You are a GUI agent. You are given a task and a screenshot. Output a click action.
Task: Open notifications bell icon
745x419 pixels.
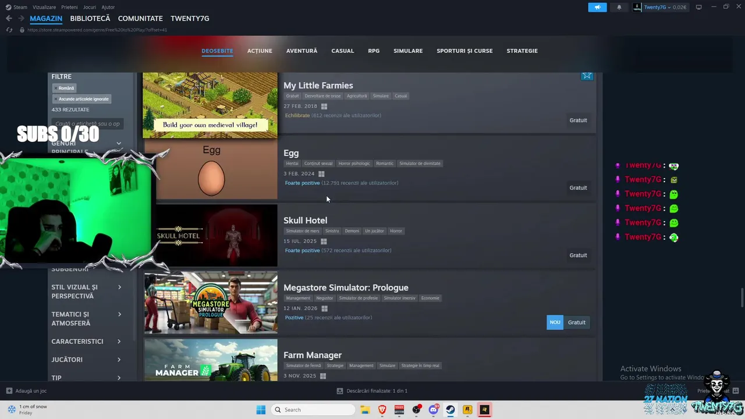coord(619,7)
